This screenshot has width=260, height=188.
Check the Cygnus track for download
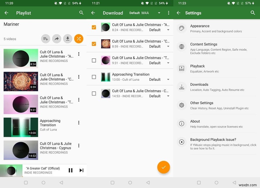[x=94, y=93]
